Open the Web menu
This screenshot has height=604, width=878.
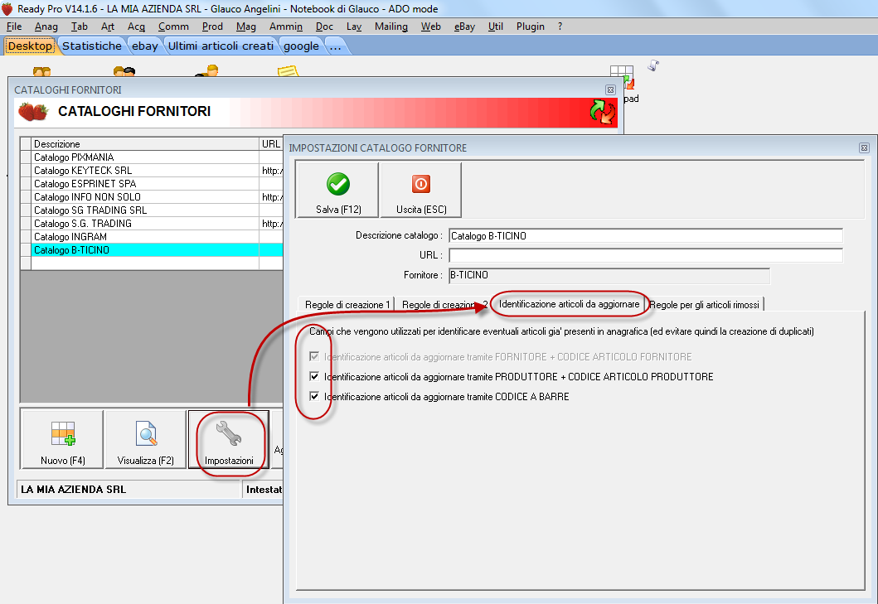pos(430,27)
